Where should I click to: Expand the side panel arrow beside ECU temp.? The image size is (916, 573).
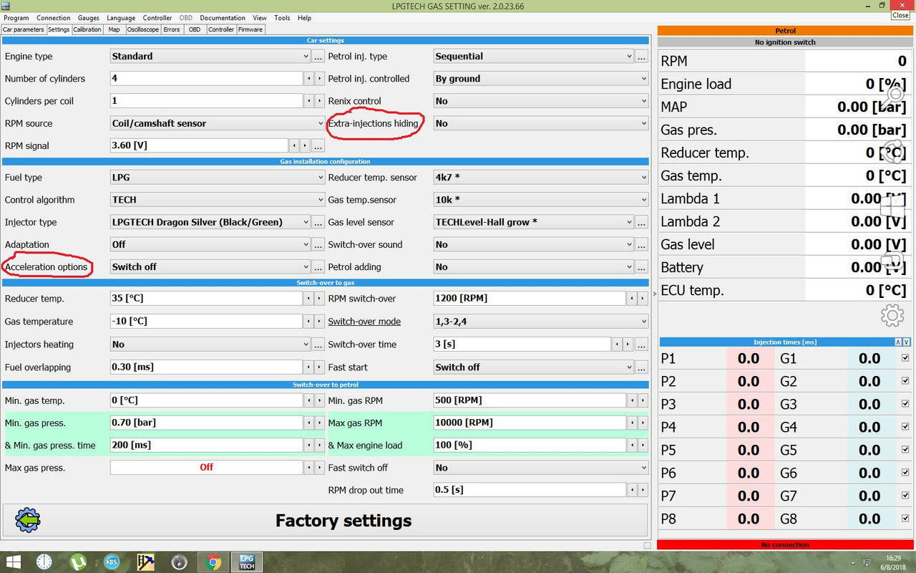(x=655, y=294)
